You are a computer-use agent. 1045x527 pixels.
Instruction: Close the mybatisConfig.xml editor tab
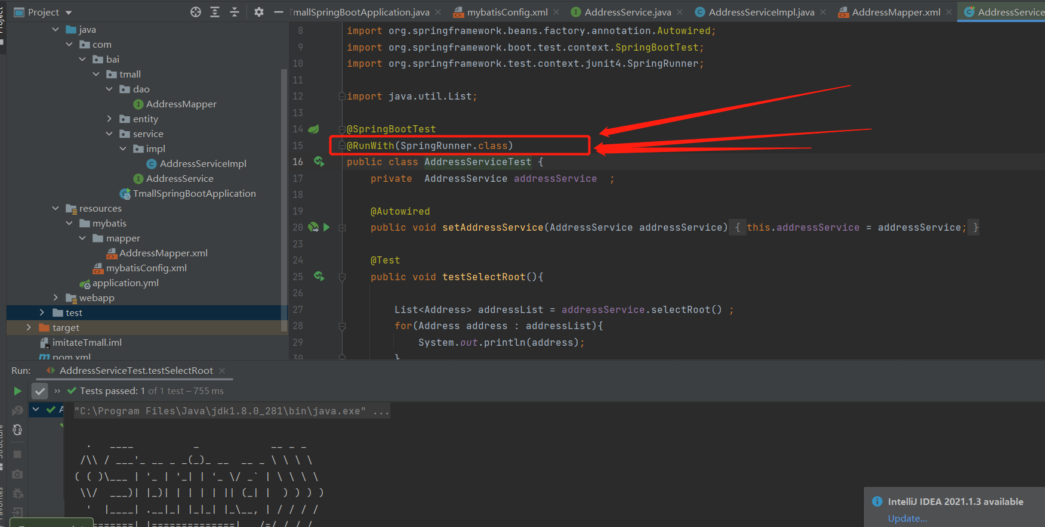click(x=556, y=12)
